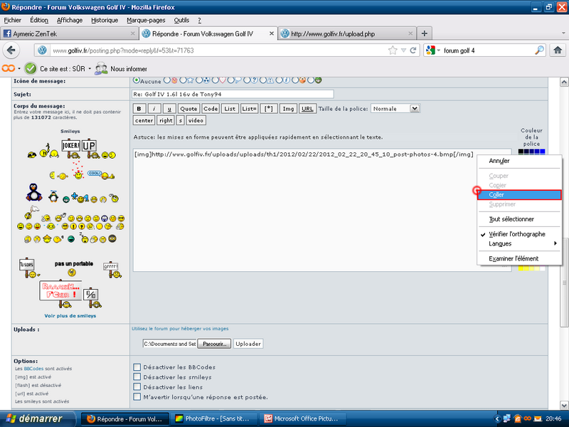Pick the bright blue font color swatch
This screenshot has width=569, height=427.
[543, 152]
